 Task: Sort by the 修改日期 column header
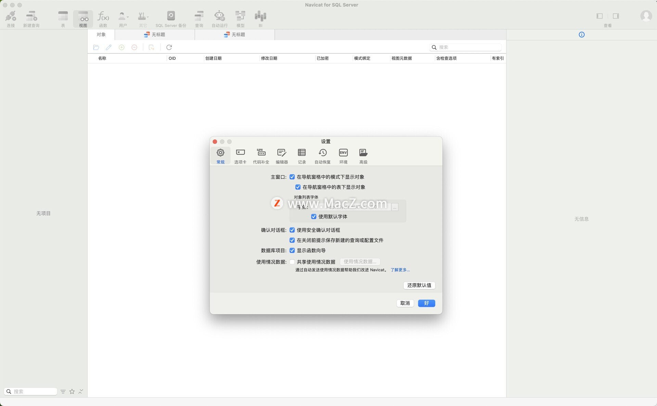287,58
